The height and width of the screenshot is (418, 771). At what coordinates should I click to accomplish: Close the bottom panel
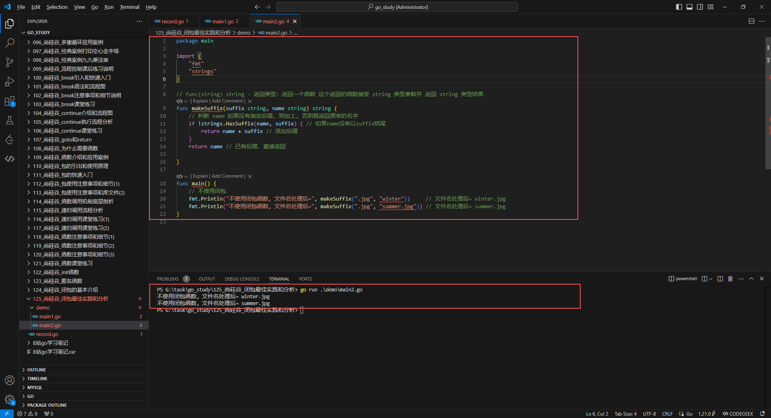pyautogui.click(x=762, y=279)
